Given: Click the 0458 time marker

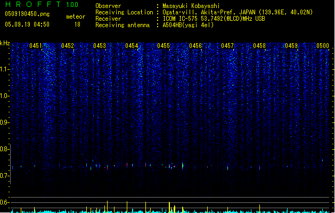Looking at the screenshot, I should [259, 46].
